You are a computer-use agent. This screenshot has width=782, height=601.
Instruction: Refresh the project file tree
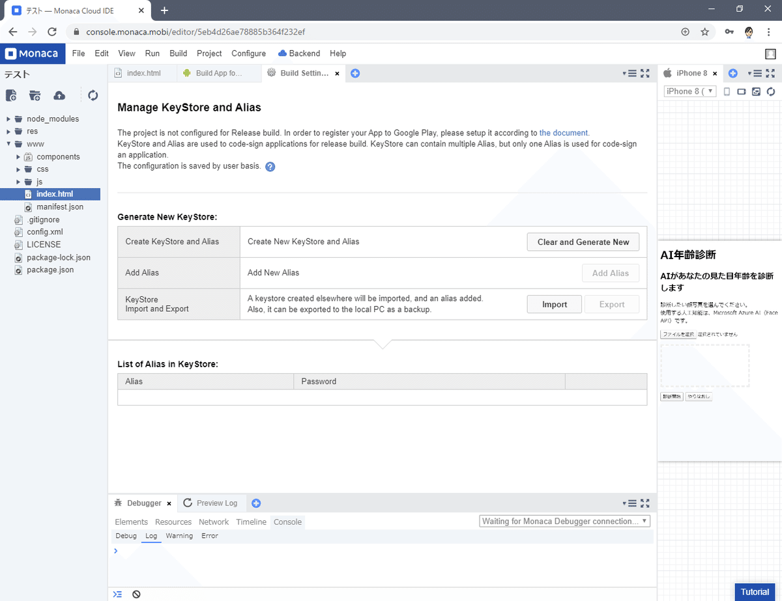tap(93, 96)
